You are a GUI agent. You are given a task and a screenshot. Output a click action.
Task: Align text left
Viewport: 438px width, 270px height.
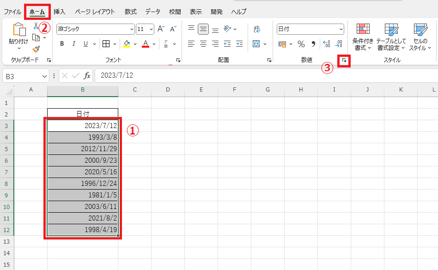tap(191, 44)
